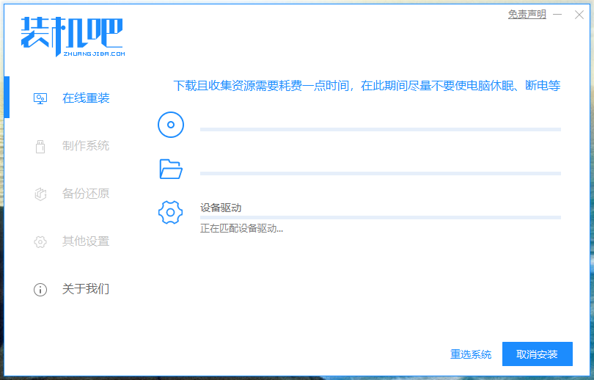The image size is (594, 380).
Task: Select the 备份还原 text label in sidebar
Action: [x=86, y=194]
